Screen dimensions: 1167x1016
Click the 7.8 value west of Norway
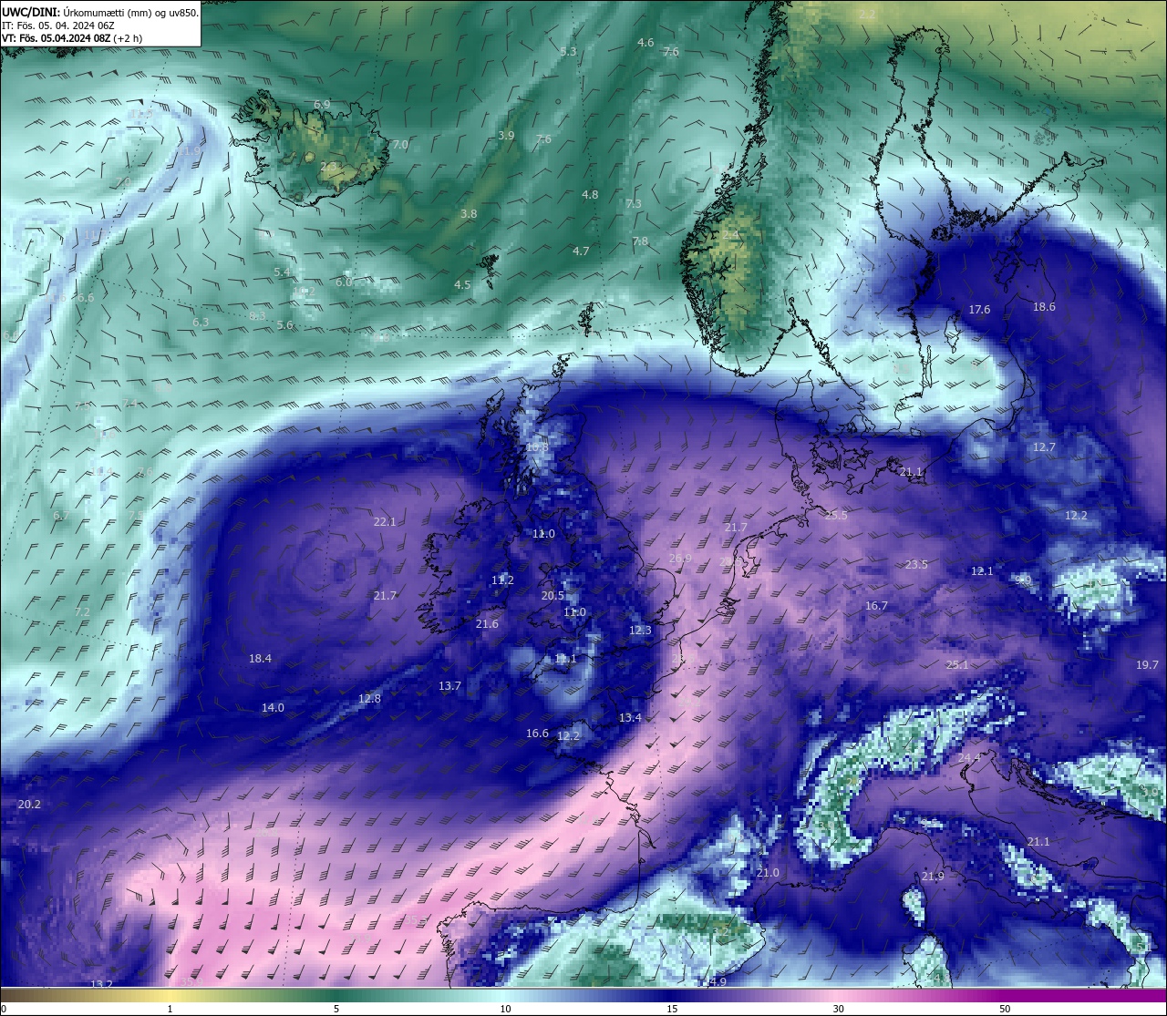tap(640, 241)
